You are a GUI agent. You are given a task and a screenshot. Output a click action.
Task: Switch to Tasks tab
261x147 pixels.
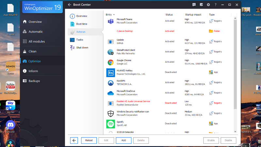pos(80,40)
